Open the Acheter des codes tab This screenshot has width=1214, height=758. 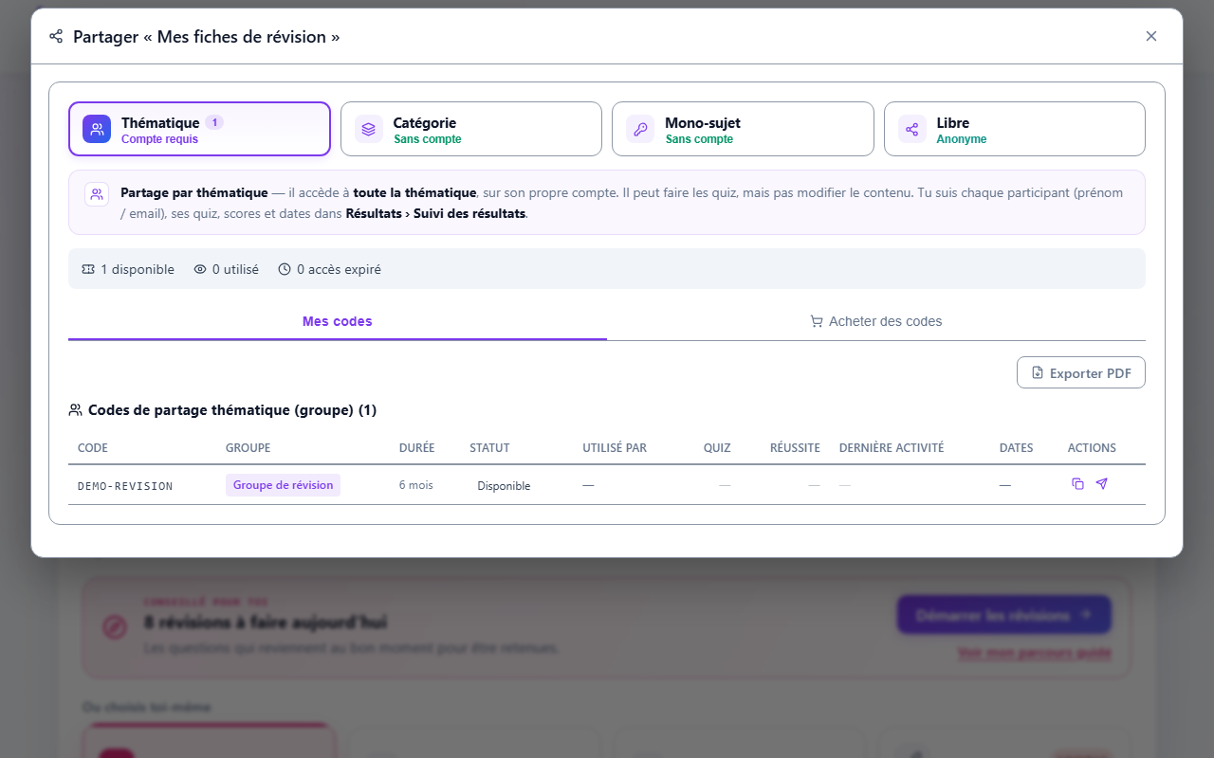pos(876,321)
